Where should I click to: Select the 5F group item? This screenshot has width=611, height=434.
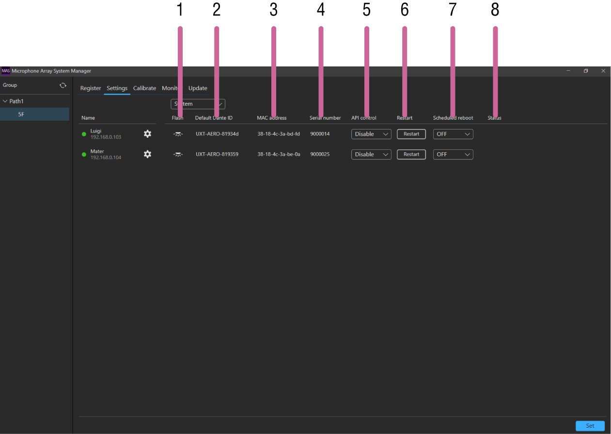[x=21, y=114]
